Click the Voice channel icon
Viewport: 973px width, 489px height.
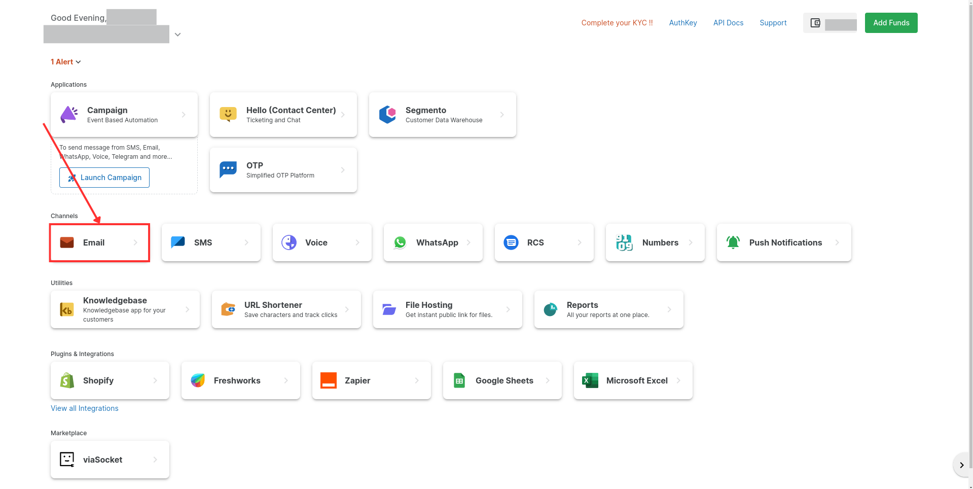click(289, 242)
